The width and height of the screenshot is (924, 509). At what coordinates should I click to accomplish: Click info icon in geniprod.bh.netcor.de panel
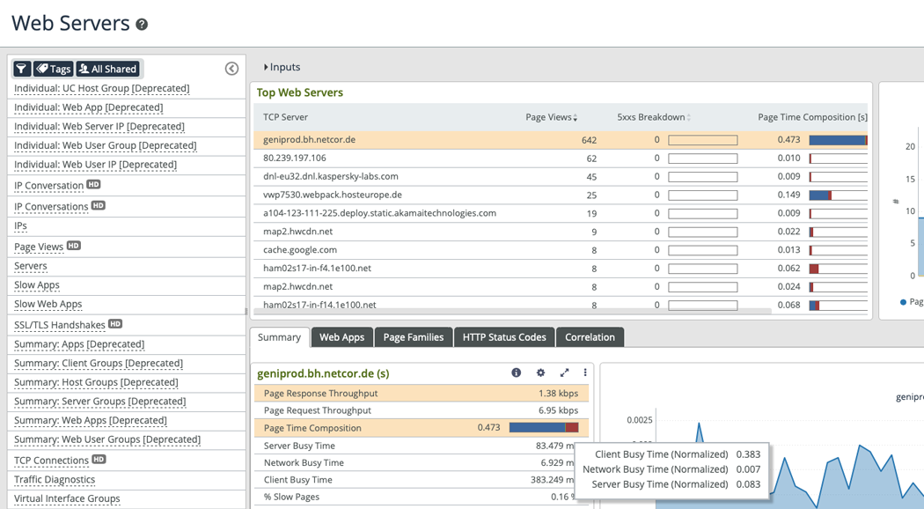(x=517, y=373)
